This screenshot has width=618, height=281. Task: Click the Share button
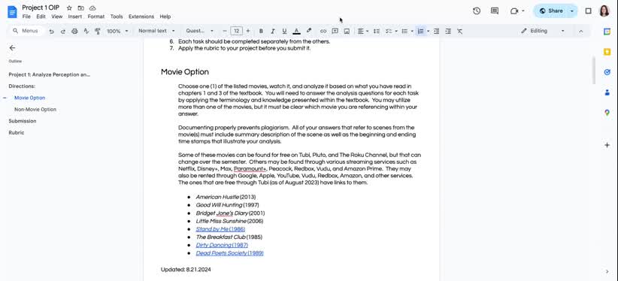click(x=551, y=11)
